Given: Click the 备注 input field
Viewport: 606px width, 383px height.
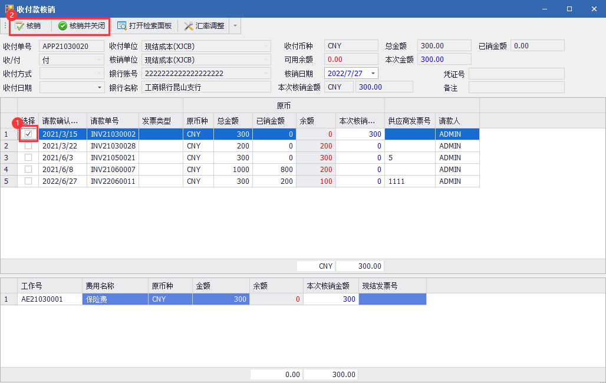Looking at the screenshot, I should tap(516, 88).
